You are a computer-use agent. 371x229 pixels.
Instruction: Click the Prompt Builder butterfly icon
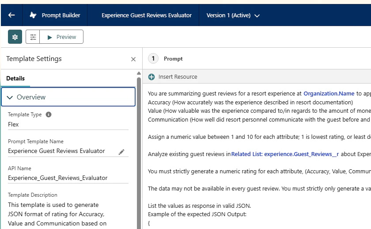(33, 15)
